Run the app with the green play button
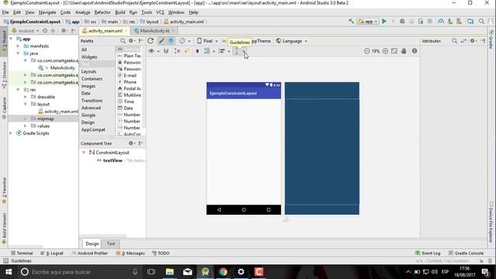This screenshot has height=279, width=496. (x=384, y=22)
